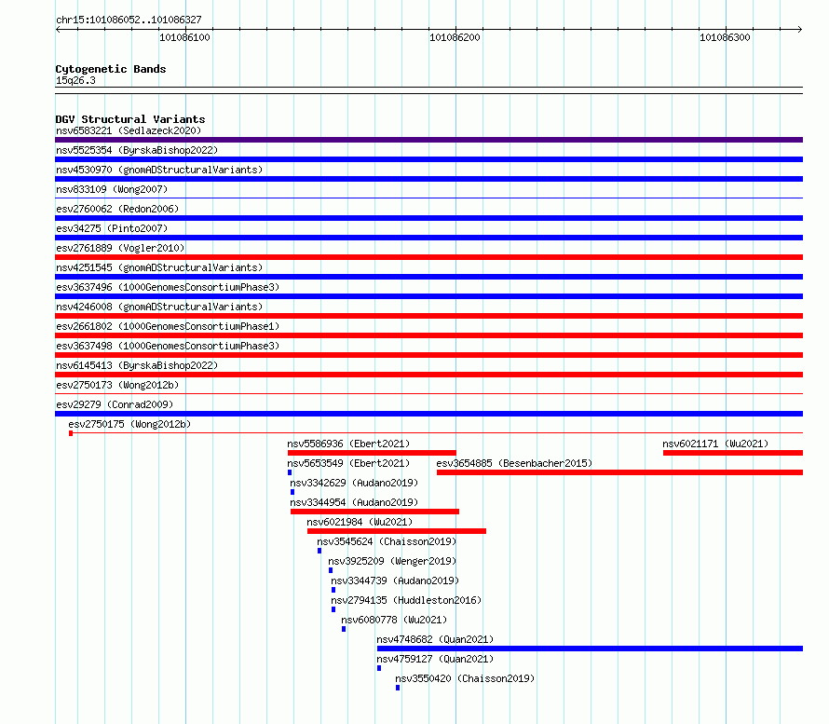829x724 pixels.
Task: Click the red nsv6021984 variant bar
Action: (397, 531)
